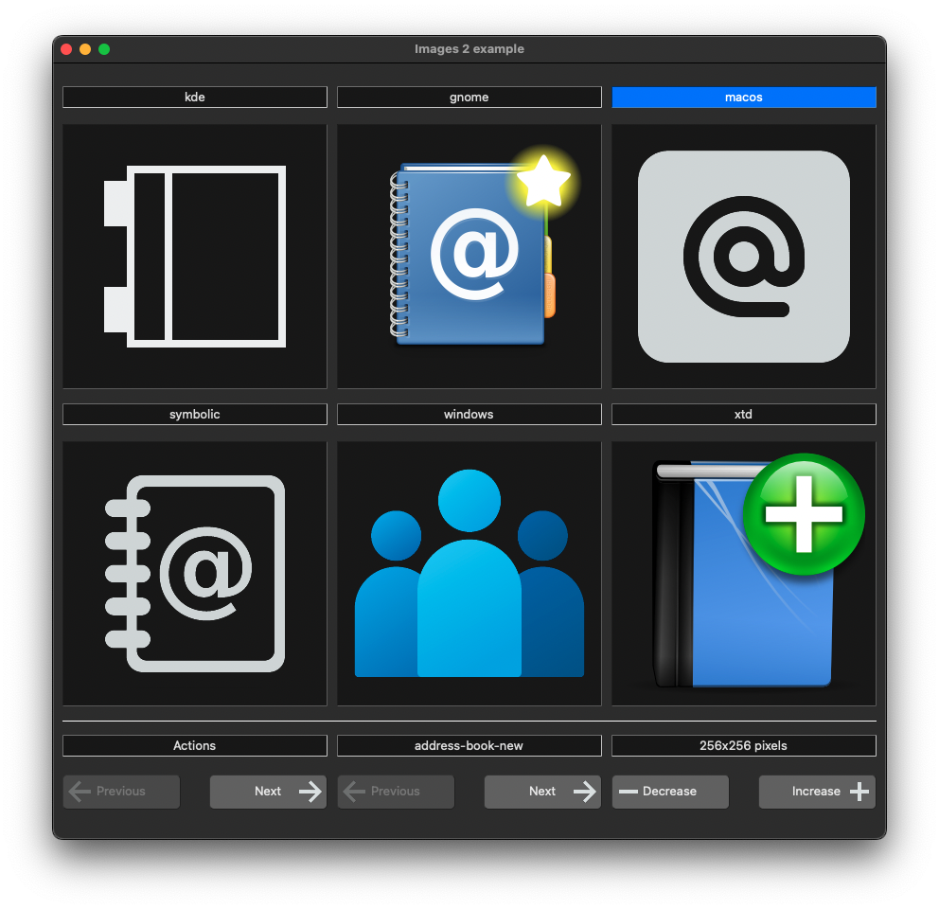
Task: Click the "address-book-new" name label
Action: pyautogui.click(x=469, y=746)
